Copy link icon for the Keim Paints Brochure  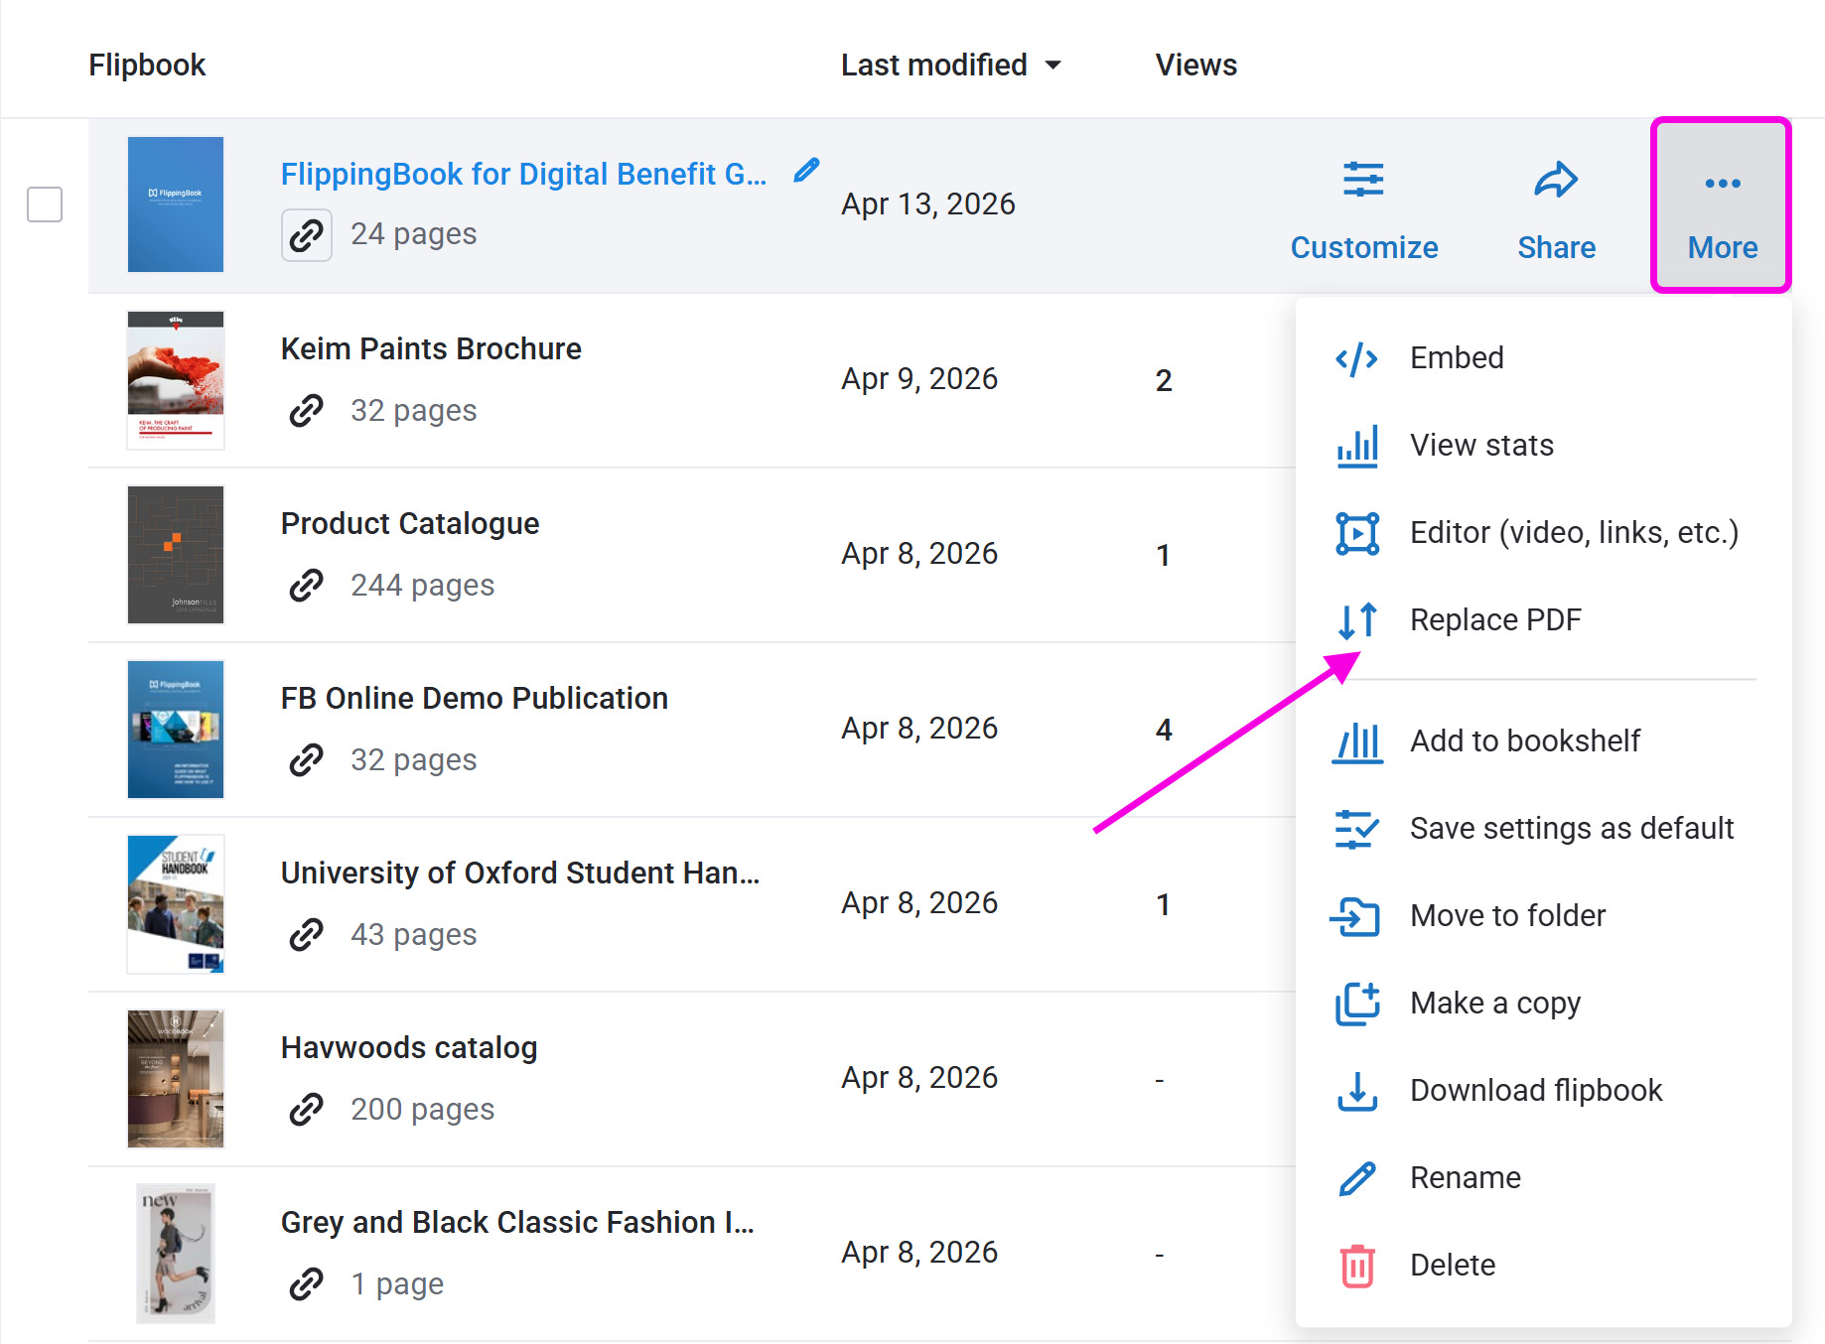(x=306, y=410)
